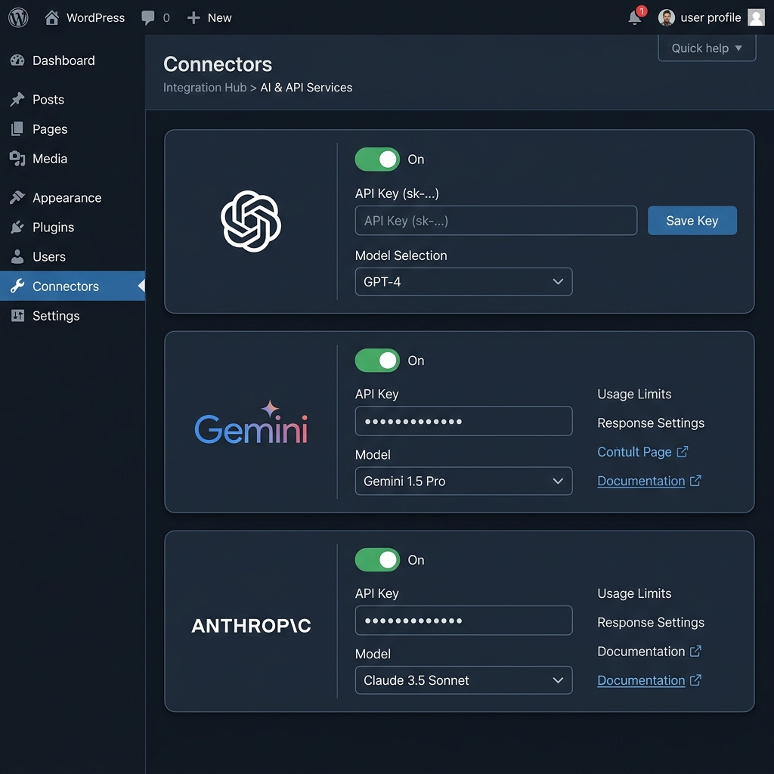The height and width of the screenshot is (774, 774).
Task: Click the Media library icon
Action: [17, 159]
